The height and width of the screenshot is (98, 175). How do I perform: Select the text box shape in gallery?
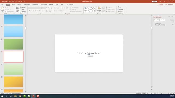coord(85,7)
